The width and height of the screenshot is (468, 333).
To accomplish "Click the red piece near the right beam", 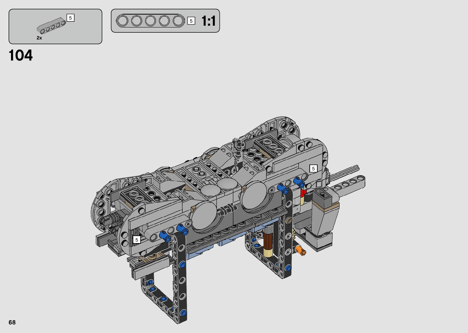I will click(303, 193).
